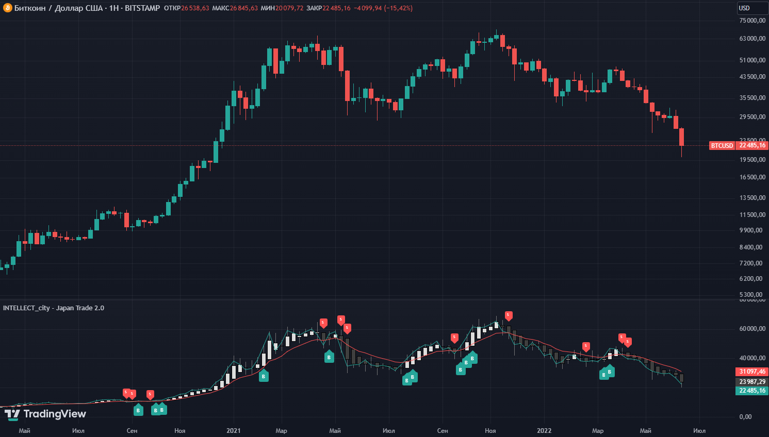Screen dimensions: 769x437
Task: Click the green 22 485,16 indicator value label
Action: coord(752,391)
